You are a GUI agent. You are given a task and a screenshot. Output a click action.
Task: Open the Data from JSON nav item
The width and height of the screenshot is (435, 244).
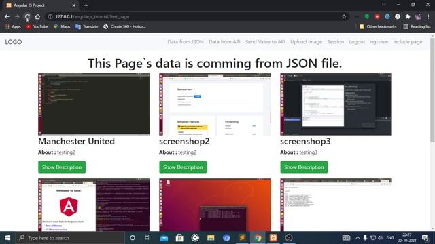[186, 42]
